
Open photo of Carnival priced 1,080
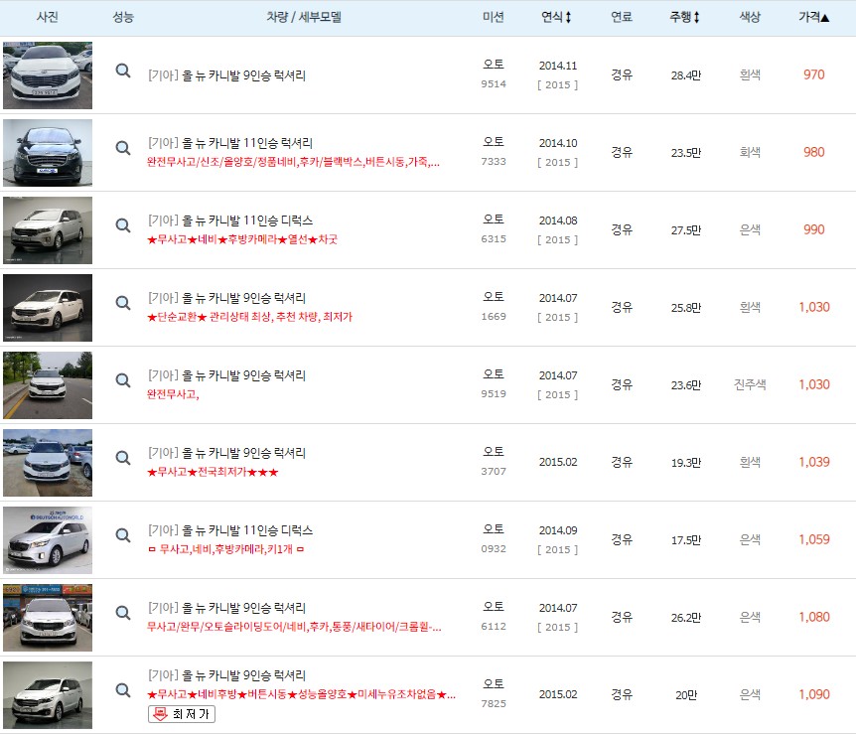[48, 618]
